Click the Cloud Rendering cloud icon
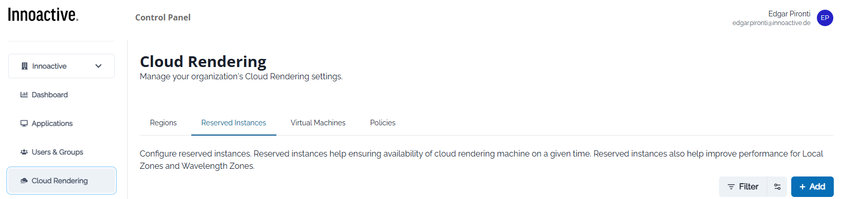This screenshot has width=842, height=199. pyautogui.click(x=24, y=181)
